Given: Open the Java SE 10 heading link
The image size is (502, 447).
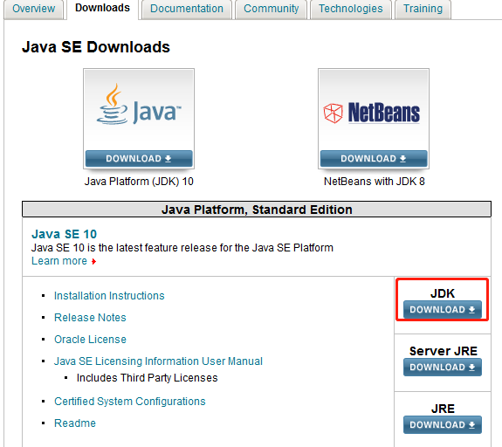Looking at the screenshot, I should pyautogui.click(x=64, y=234).
